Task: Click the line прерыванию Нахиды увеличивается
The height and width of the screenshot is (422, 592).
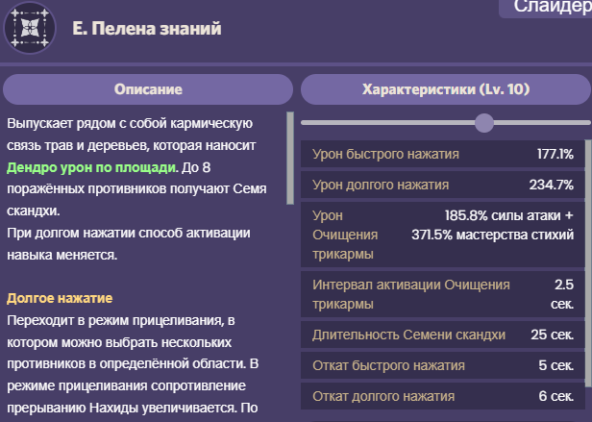Action: click(x=133, y=408)
